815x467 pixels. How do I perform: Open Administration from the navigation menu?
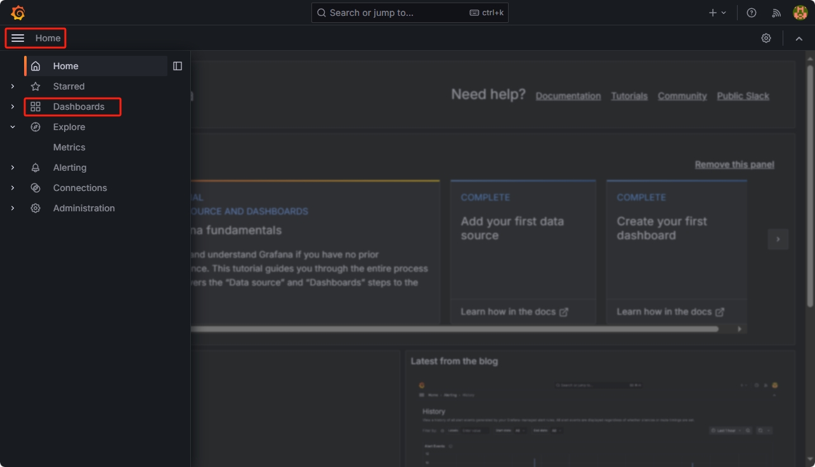[84, 208]
